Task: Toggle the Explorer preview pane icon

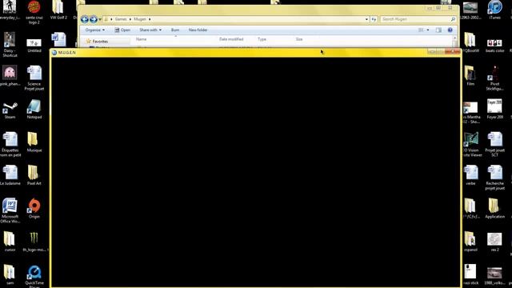Action: coord(438,30)
